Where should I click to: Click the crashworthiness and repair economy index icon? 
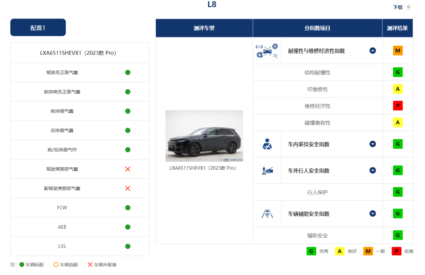[267, 51]
